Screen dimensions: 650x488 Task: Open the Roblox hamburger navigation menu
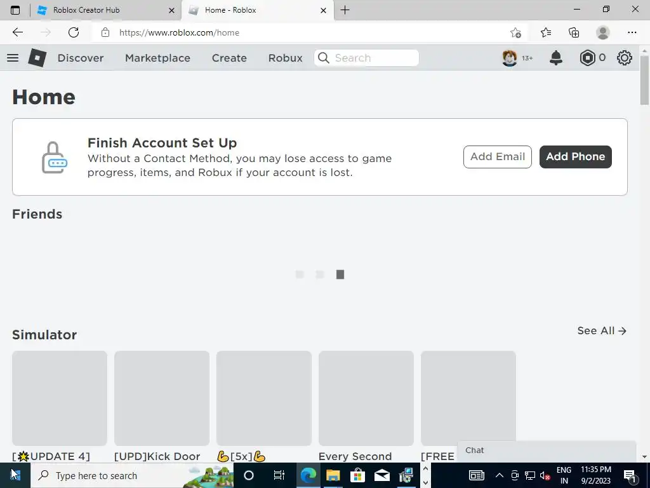(13, 58)
